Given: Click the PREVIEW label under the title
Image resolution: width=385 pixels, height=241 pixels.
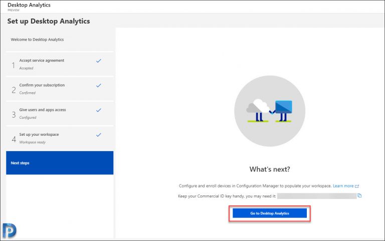Looking at the screenshot, I should point(13,11).
